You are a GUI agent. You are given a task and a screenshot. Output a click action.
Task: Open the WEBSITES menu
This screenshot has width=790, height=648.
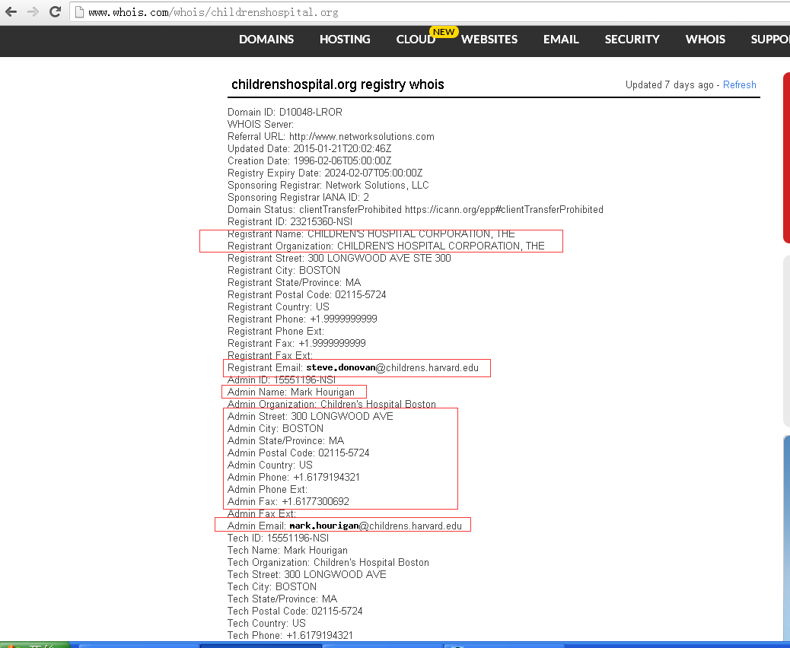(x=489, y=40)
